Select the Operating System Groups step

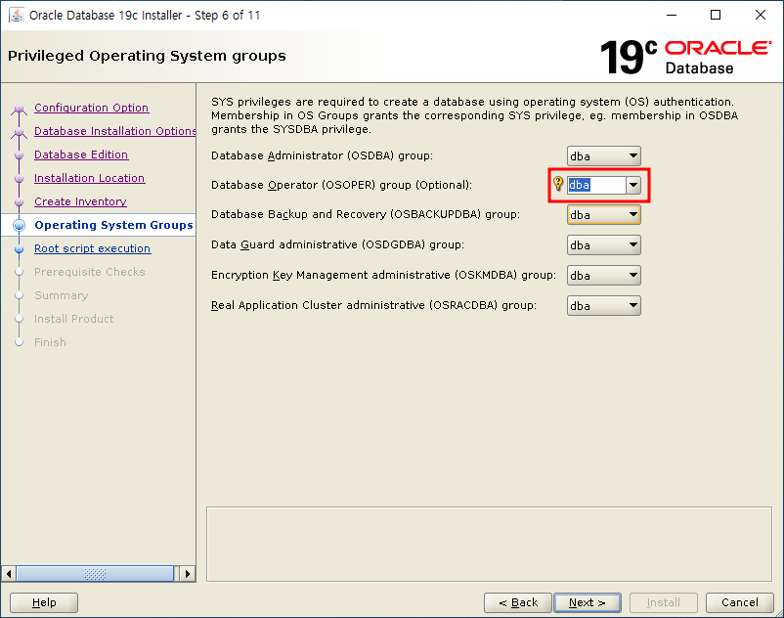click(x=113, y=225)
